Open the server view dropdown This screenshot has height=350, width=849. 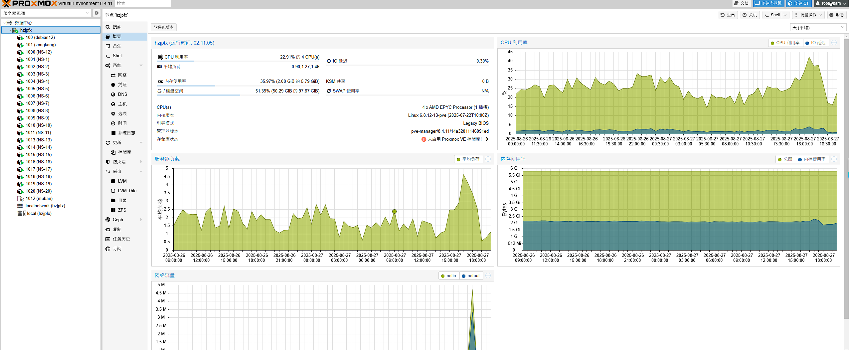tap(46, 13)
